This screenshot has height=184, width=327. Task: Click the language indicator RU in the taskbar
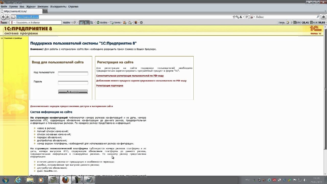point(247,180)
